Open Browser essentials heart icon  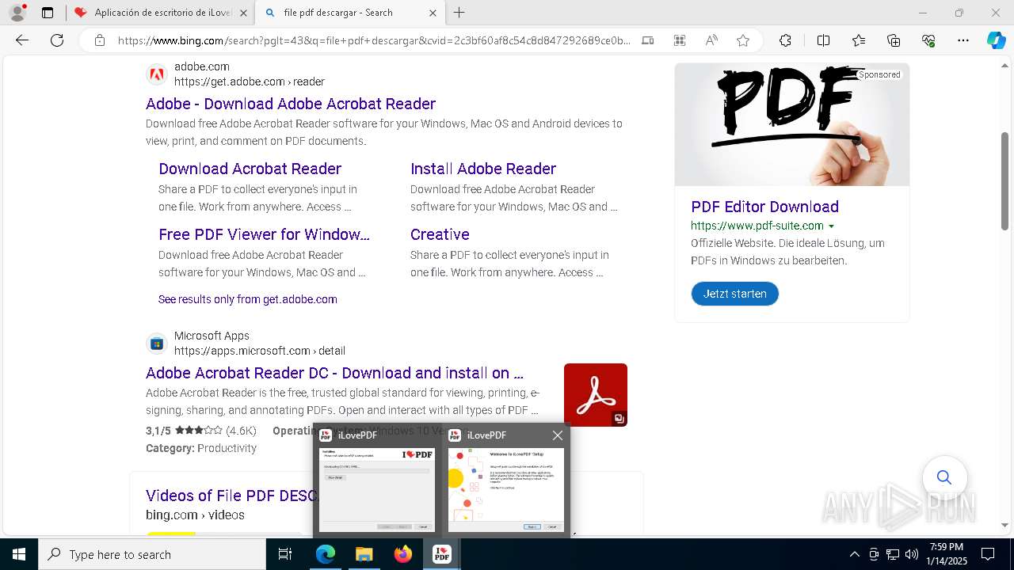point(928,40)
